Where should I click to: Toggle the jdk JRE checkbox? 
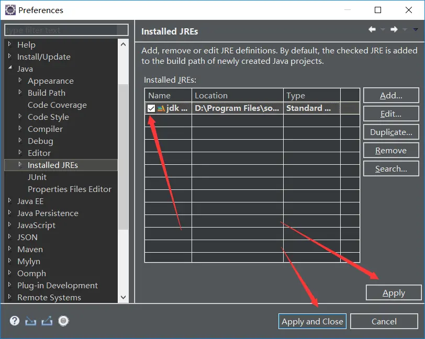151,108
